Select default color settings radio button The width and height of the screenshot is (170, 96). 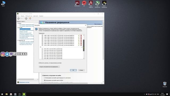(x=45, y=78)
